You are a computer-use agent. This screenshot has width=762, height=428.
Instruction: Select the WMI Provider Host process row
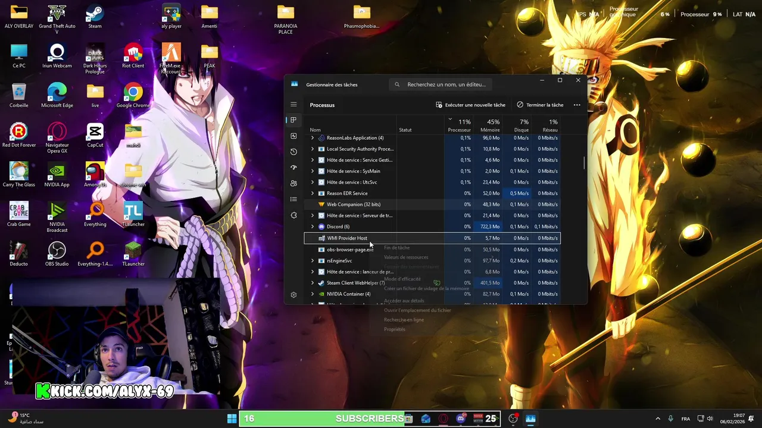[x=432, y=238]
